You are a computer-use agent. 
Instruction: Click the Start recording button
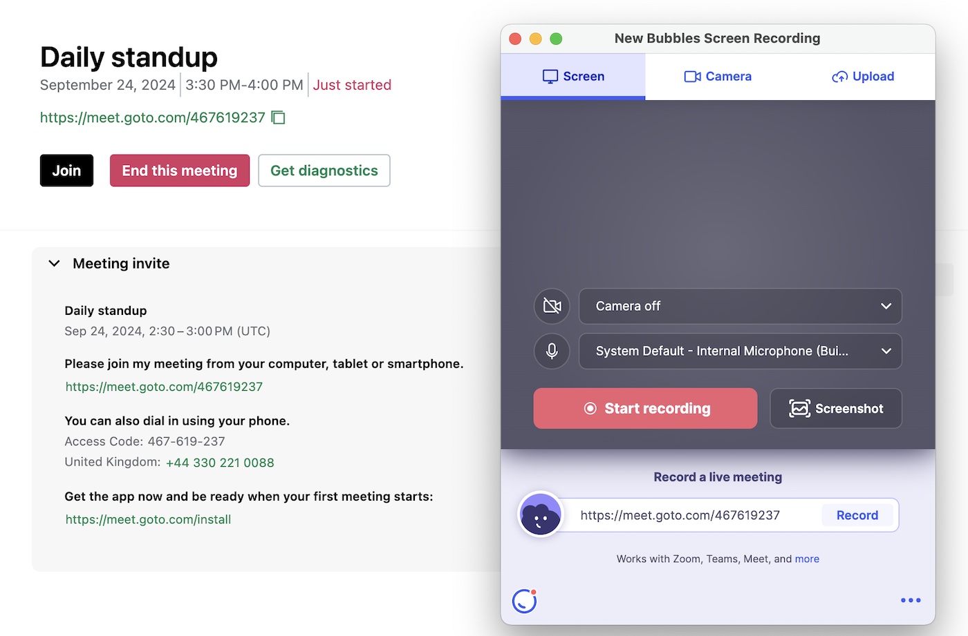(645, 408)
